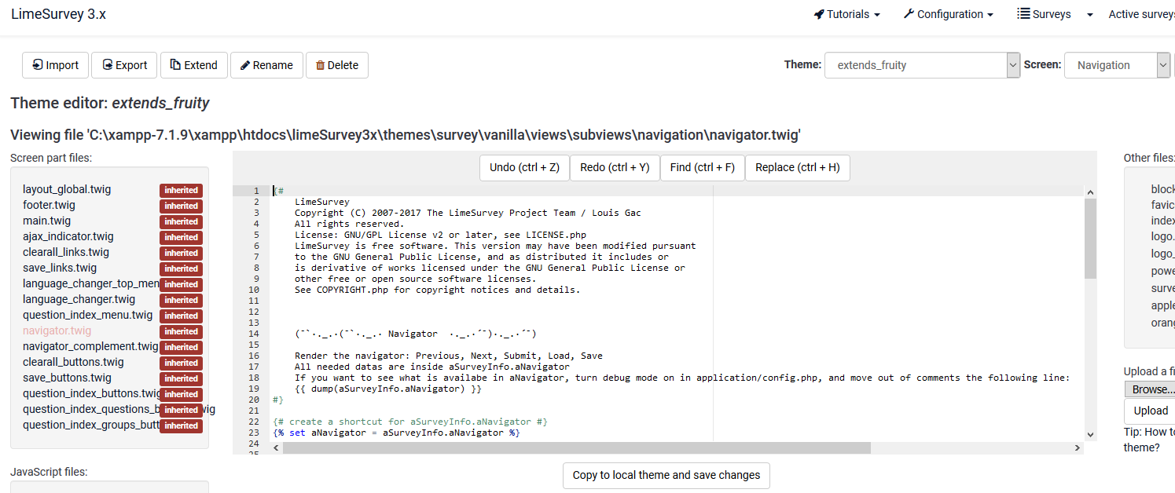
Task: Open save_links.twig file
Action: point(60,268)
